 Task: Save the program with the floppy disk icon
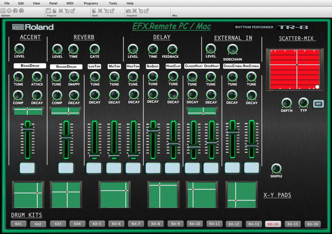pyautogui.click(x=48, y=11)
